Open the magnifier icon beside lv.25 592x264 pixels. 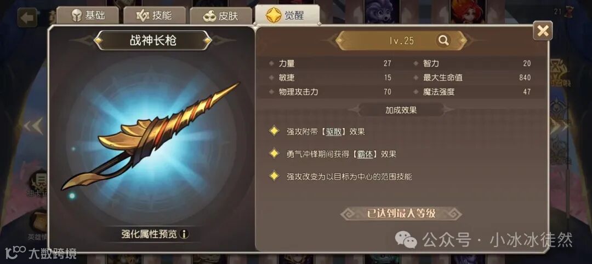tap(443, 40)
